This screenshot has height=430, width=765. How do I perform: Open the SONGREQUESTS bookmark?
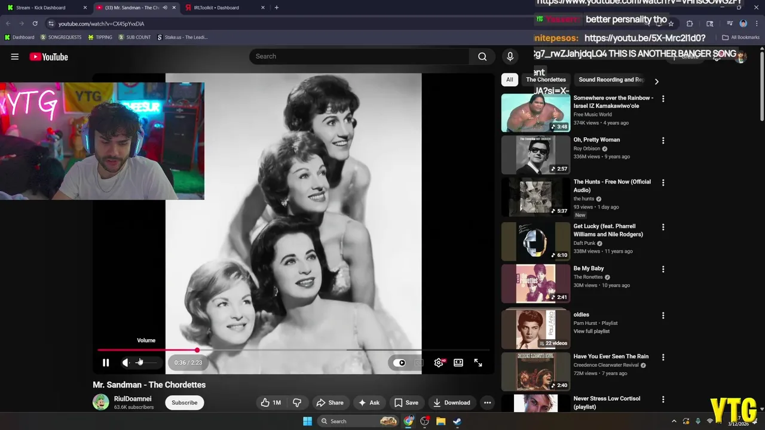click(x=61, y=37)
